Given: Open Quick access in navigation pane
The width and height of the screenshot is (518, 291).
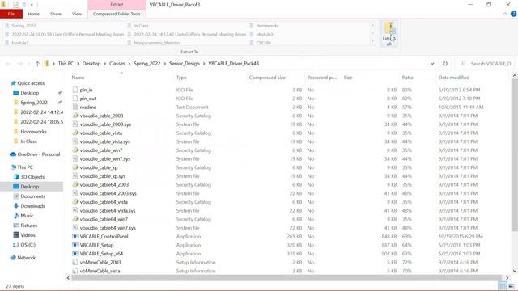Looking at the screenshot, I should (31, 83).
